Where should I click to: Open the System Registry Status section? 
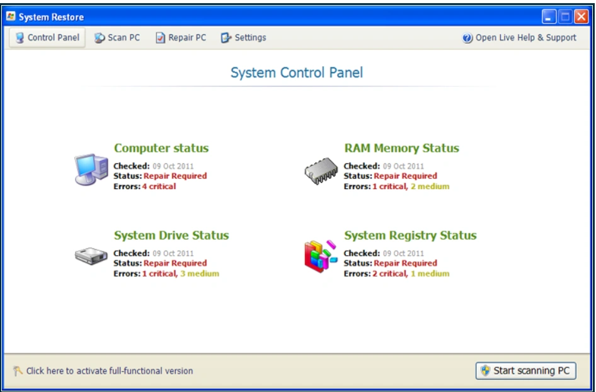point(410,234)
